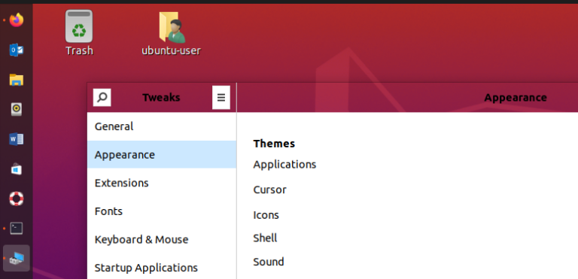Click the Shell theme label
The image size is (578, 279).
(x=265, y=238)
